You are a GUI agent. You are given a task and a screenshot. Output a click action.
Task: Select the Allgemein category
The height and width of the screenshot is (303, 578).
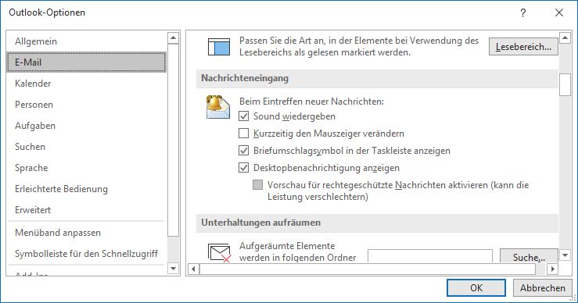87,41
